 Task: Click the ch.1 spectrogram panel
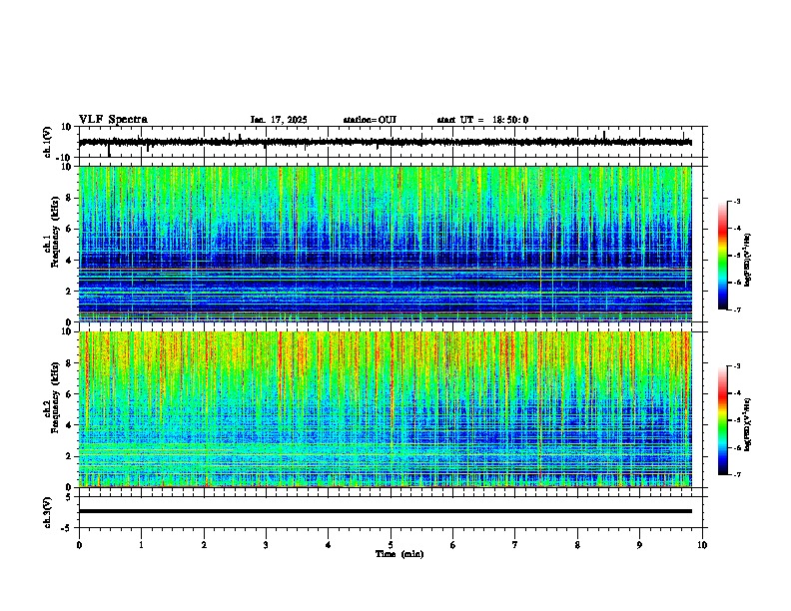point(386,244)
